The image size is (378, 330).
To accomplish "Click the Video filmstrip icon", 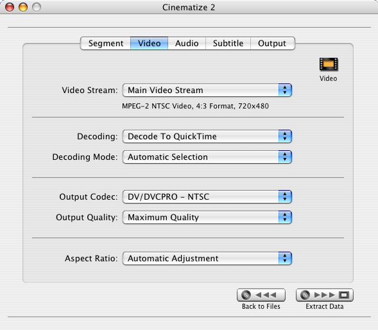I will tap(329, 64).
